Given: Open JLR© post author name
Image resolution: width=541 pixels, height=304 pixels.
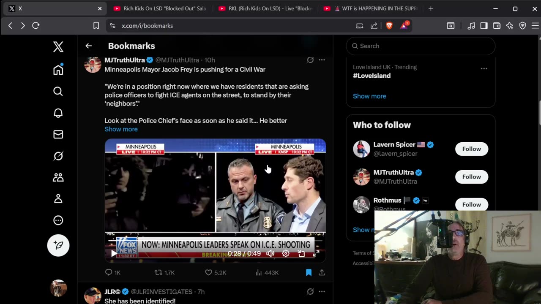Looking at the screenshot, I should point(112,292).
